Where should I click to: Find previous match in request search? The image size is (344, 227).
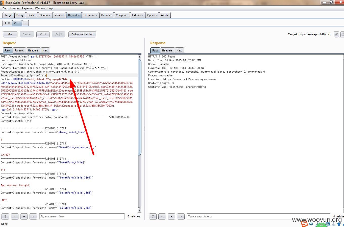15,216
